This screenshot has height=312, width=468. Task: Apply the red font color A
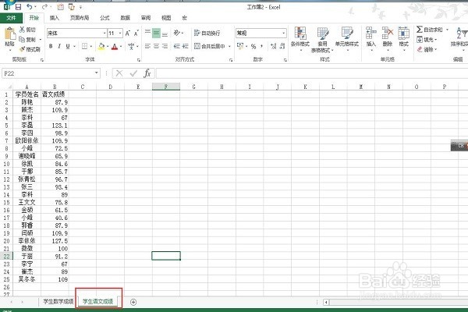[115, 46]
